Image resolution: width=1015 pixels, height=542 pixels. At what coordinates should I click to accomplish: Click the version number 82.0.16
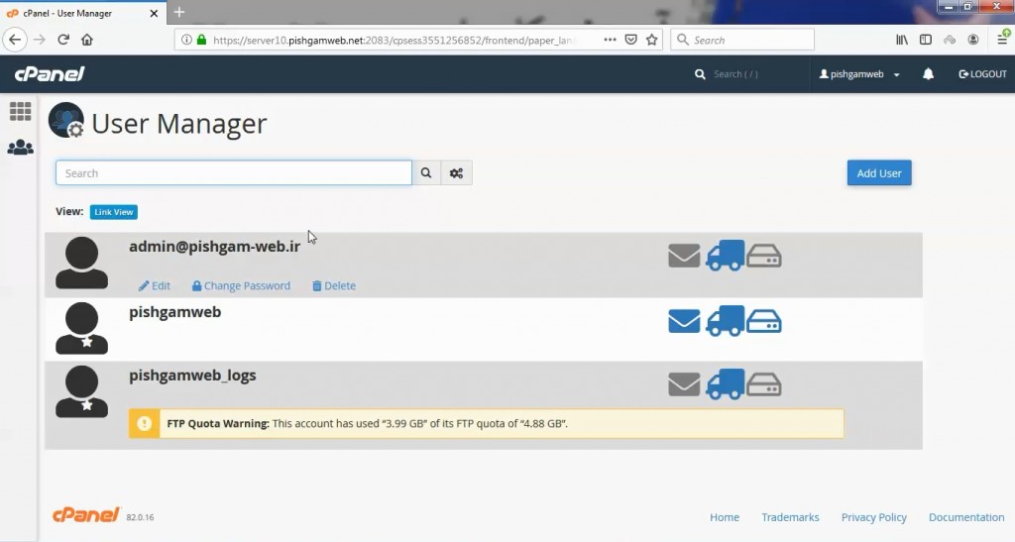pos(140,517)
